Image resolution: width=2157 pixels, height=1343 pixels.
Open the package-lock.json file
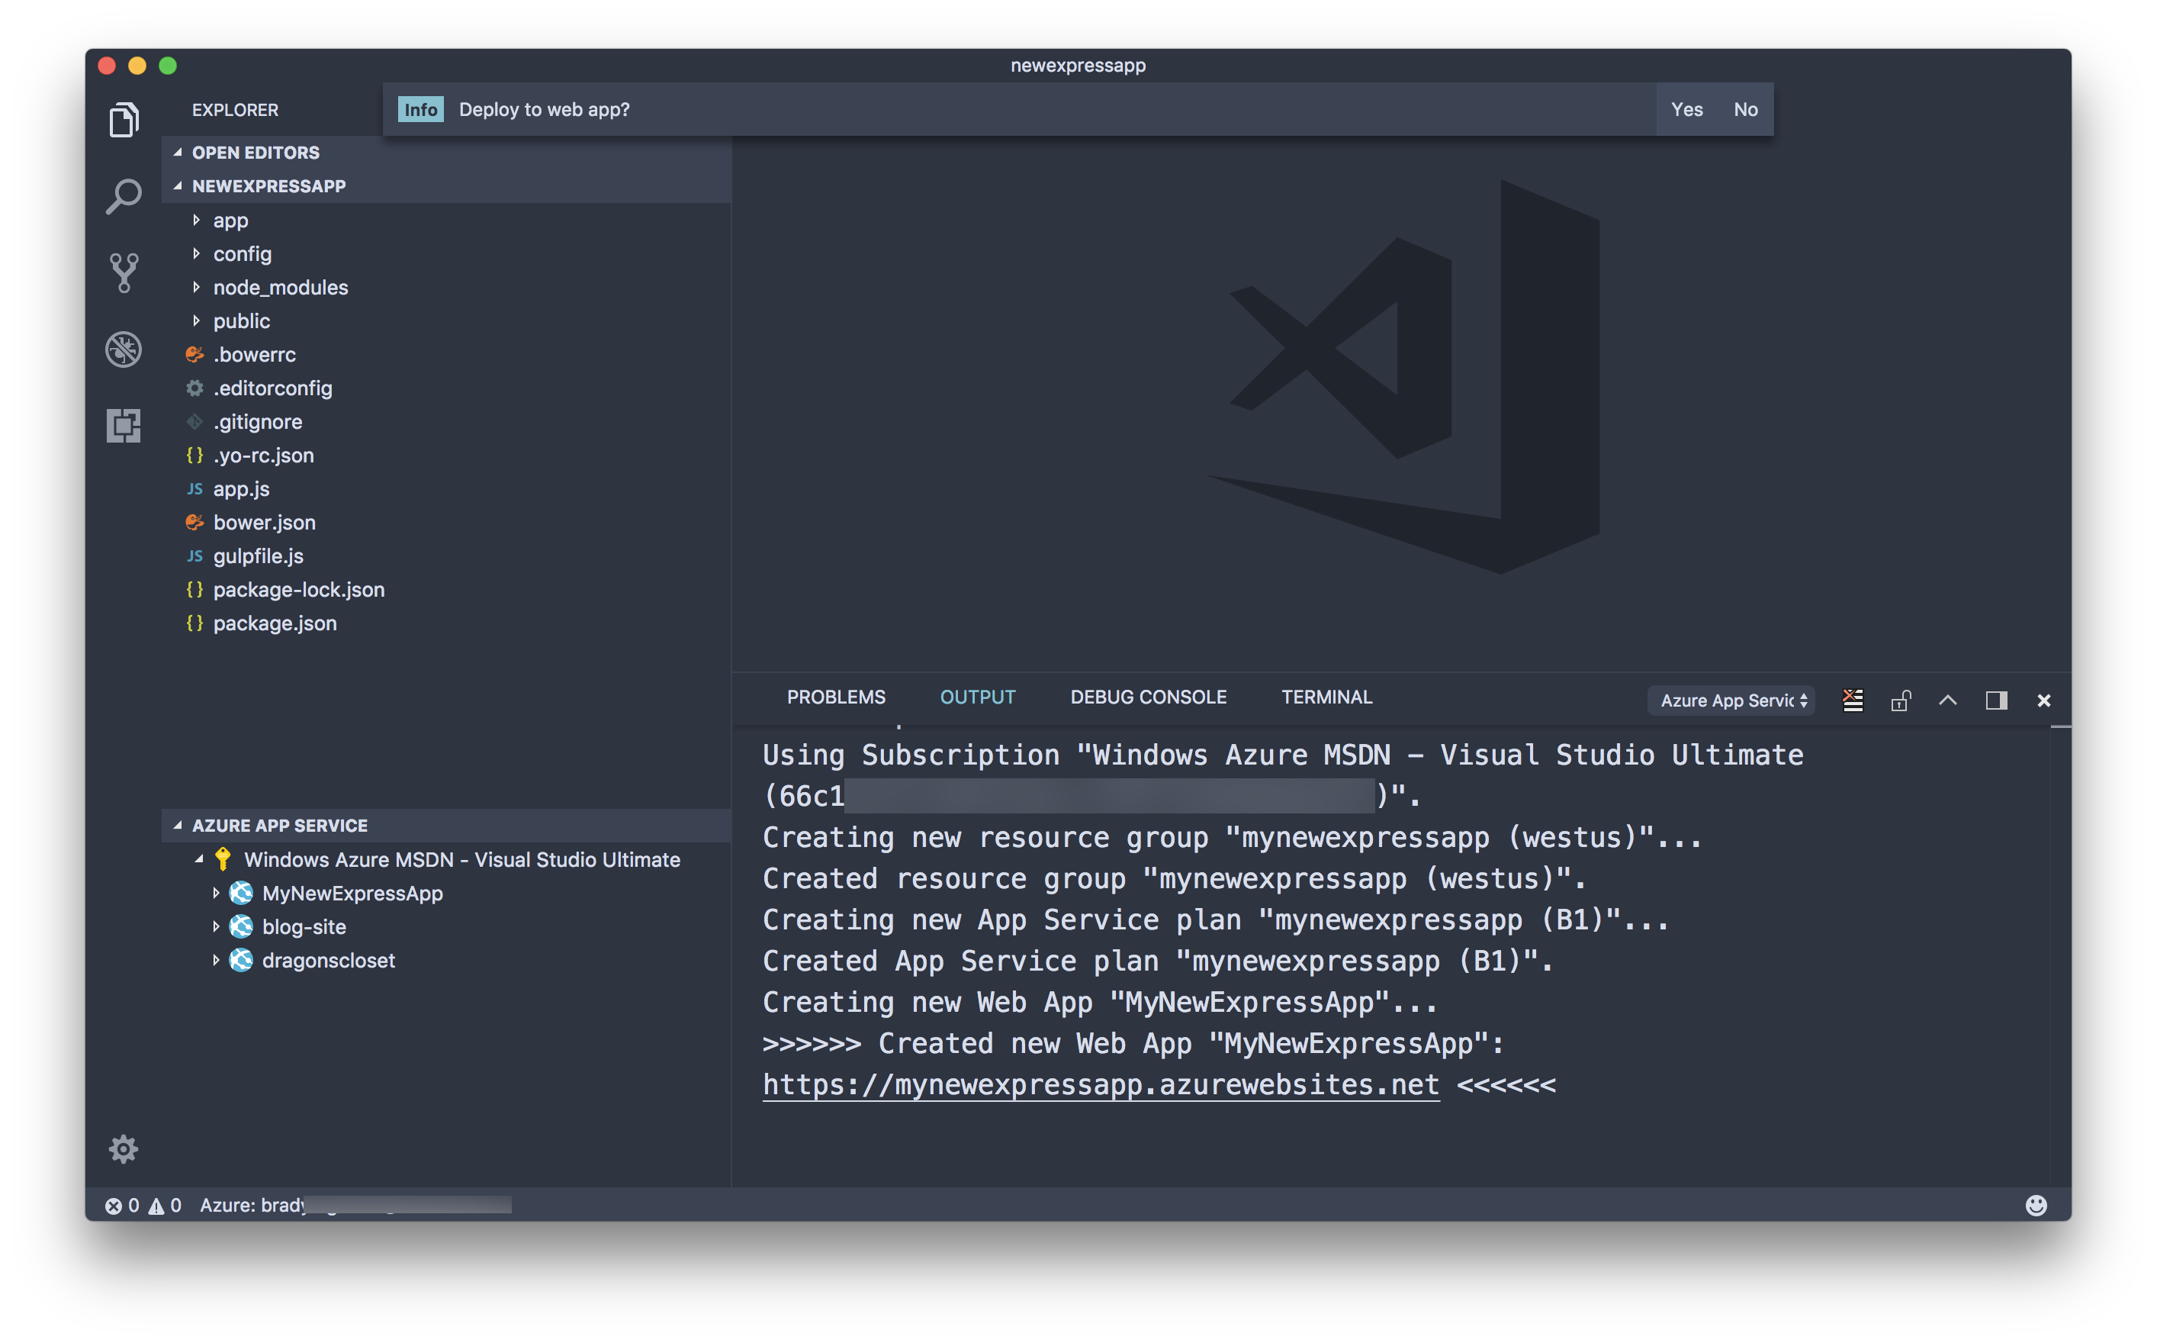click(299, 589)
